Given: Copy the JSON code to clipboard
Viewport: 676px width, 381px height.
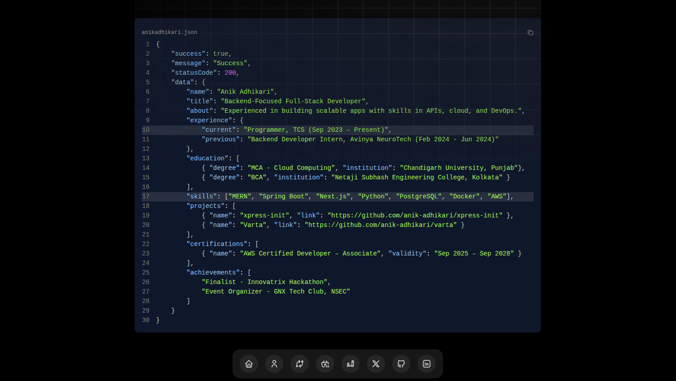Looking at the screenshot, I should point(530,33).
